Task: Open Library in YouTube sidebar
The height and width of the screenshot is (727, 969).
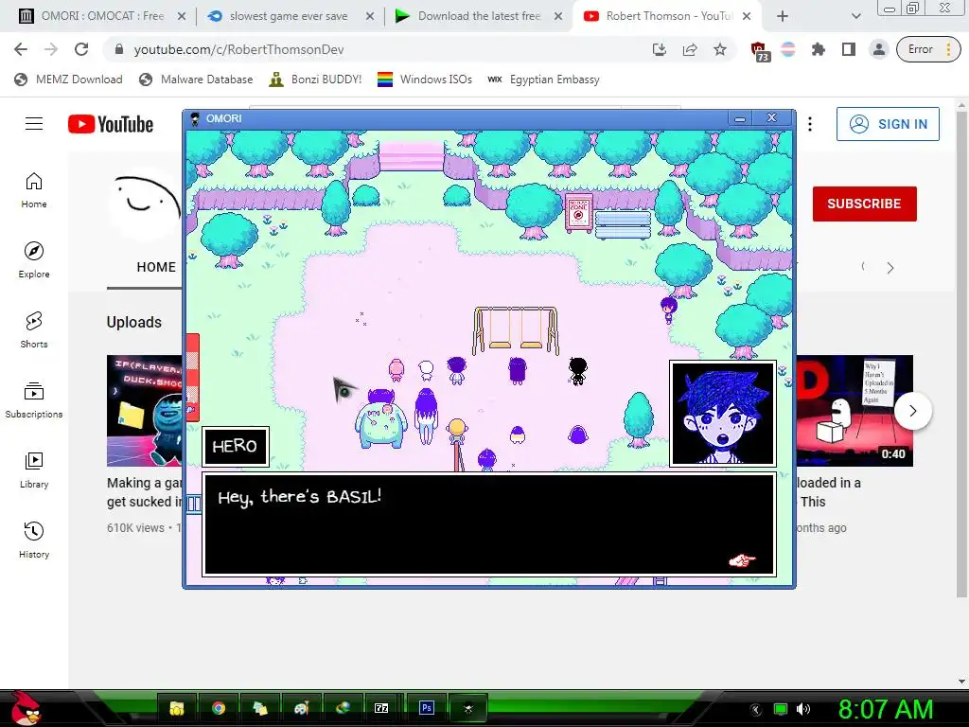Action: pyautogui.click(x=34, y=470)
